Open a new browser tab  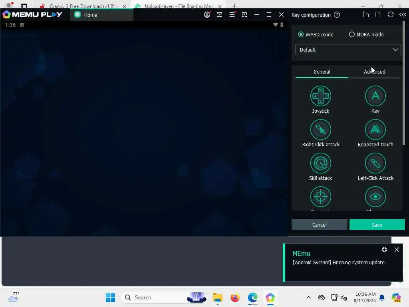tap(234, 6)
